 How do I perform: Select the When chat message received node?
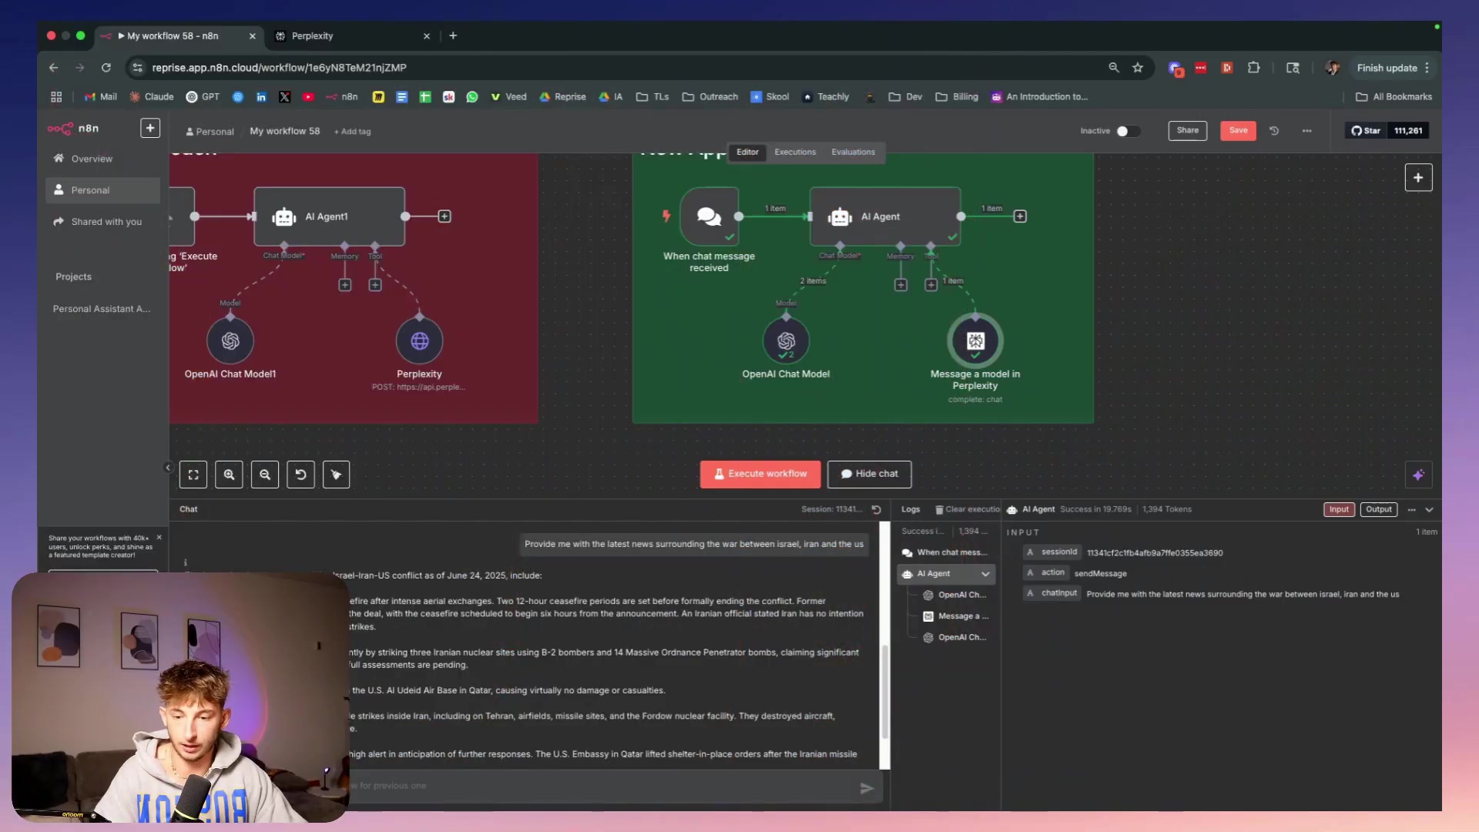coord(709,216)
